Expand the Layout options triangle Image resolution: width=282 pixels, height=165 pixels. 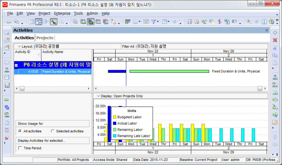(19, 47)
